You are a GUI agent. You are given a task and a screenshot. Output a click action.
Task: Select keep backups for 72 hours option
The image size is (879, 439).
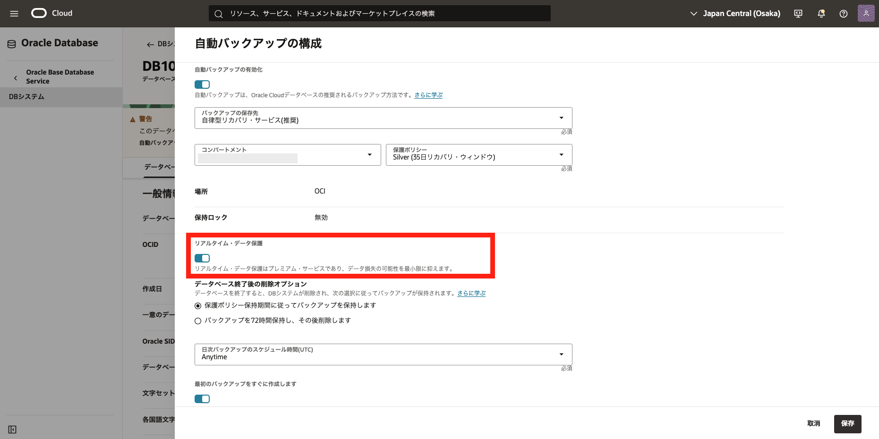198,321
